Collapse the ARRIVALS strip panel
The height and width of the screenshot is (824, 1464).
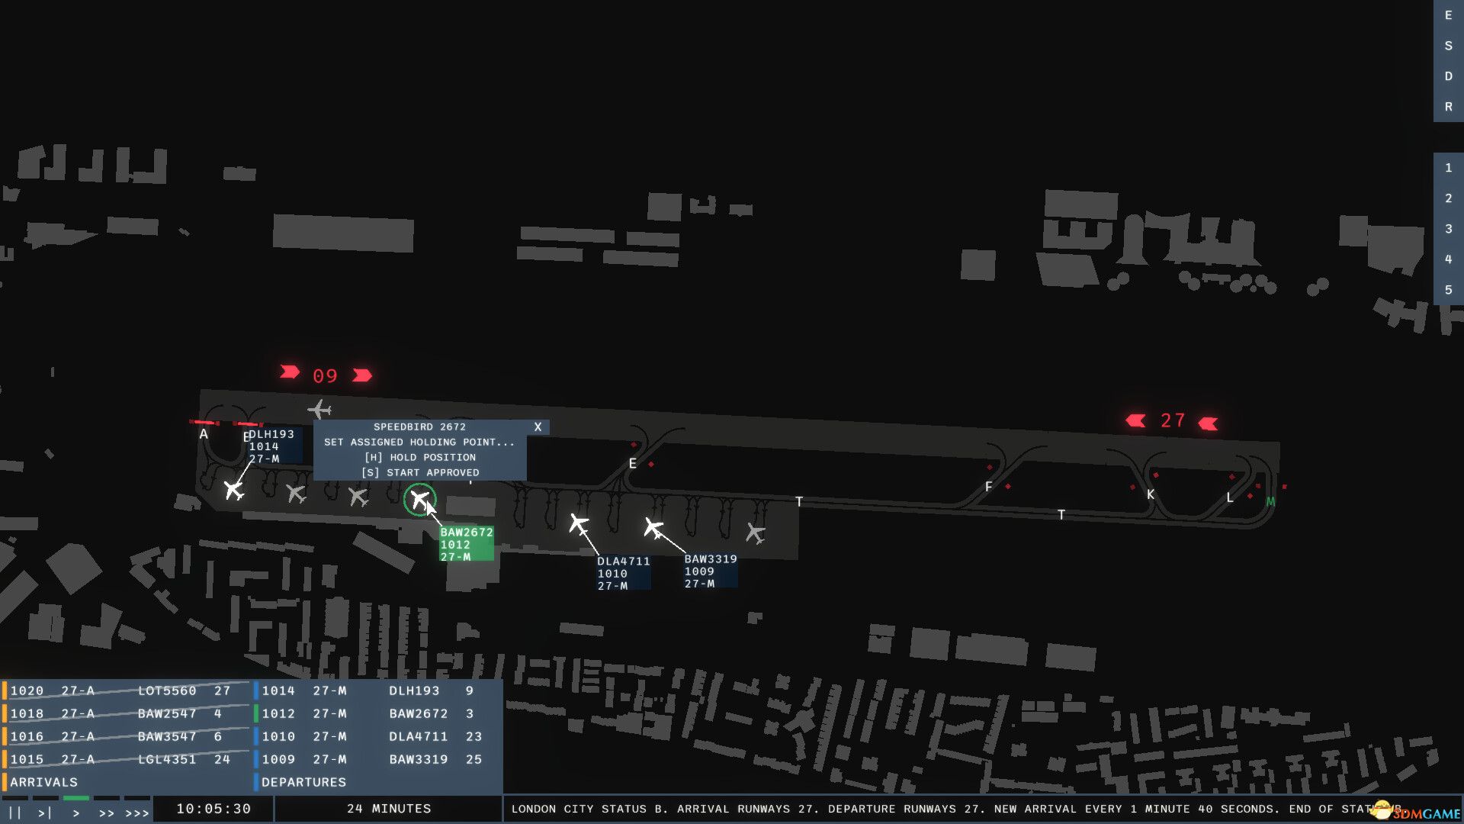click(42, 782)
